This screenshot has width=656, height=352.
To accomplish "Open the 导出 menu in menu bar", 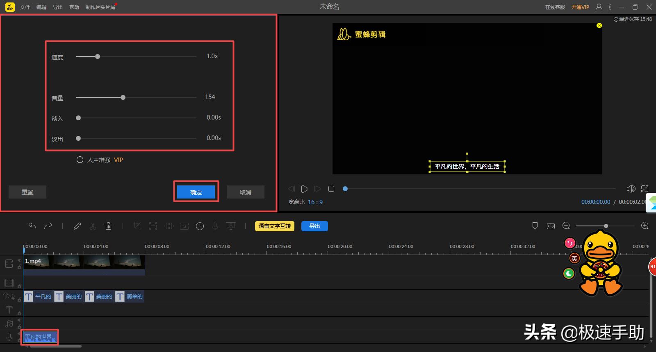I will pos(58,7).
